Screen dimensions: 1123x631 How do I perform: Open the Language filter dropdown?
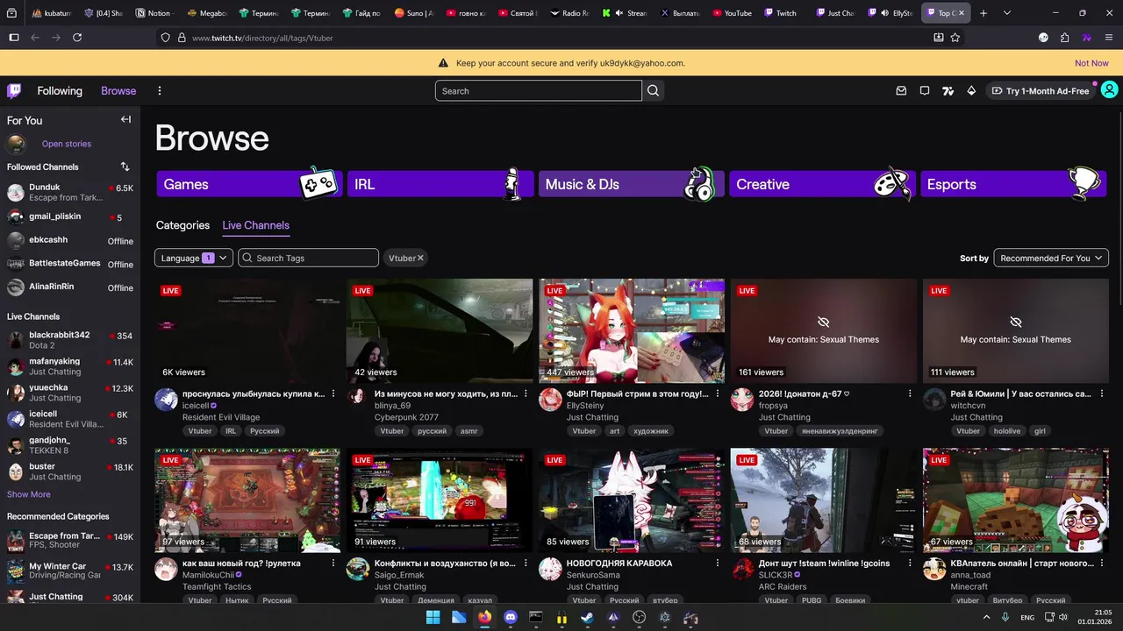(194, 258)
